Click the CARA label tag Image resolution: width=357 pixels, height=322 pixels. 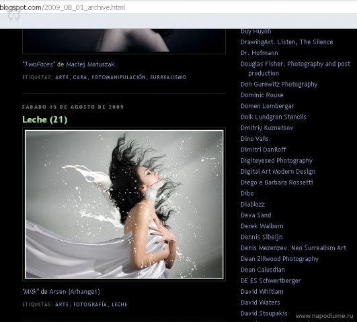[80, 77]
